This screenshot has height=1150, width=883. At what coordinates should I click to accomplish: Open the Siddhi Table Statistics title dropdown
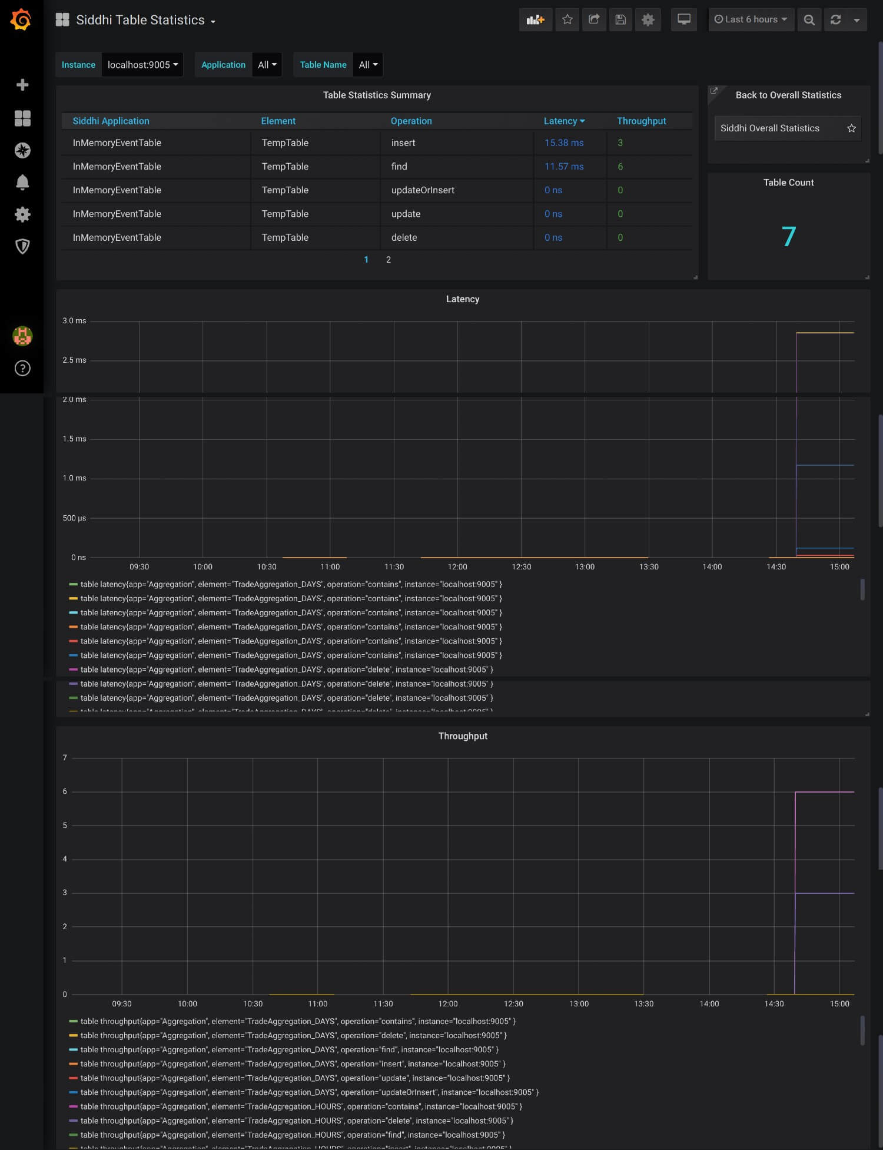[x=146, y=20]
